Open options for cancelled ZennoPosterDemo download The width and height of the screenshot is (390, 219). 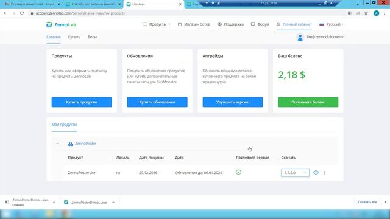(54, 203)
